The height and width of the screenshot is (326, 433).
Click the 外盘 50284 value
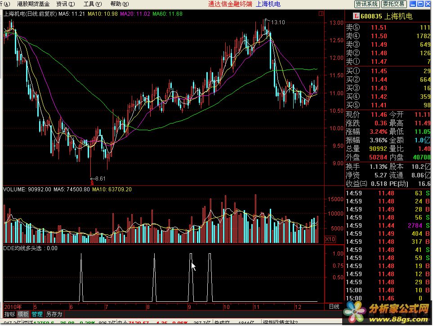tap(378, 158)
